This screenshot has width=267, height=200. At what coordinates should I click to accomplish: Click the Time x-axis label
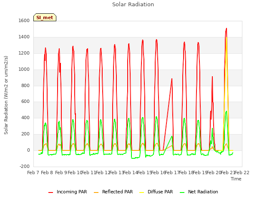(x=236, y=179)
